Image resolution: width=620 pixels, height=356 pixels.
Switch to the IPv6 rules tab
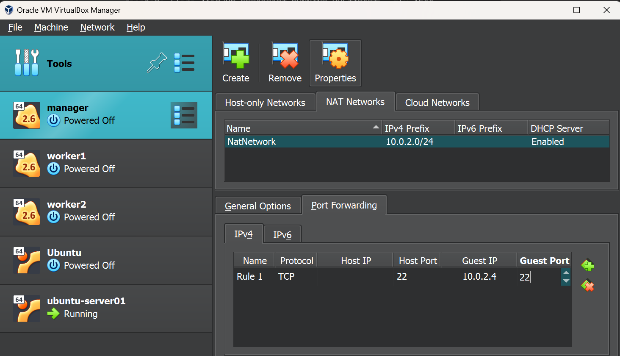(282, 235)
